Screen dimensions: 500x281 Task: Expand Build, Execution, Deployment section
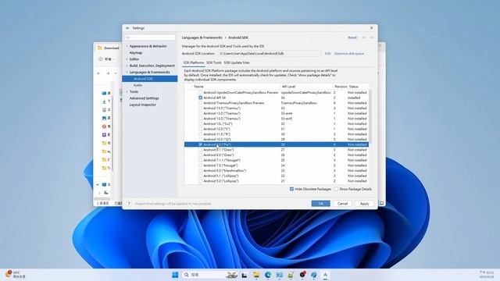click(x=127, y=66)
